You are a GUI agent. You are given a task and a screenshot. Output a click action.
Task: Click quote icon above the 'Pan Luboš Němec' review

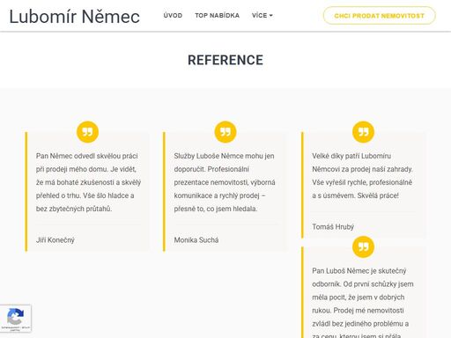point(363,246)
